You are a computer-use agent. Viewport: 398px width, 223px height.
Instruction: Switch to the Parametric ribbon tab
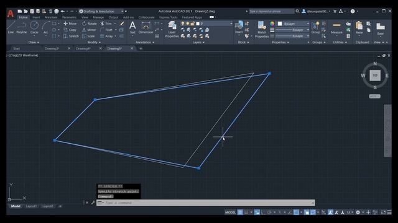(x=69, y=17)
